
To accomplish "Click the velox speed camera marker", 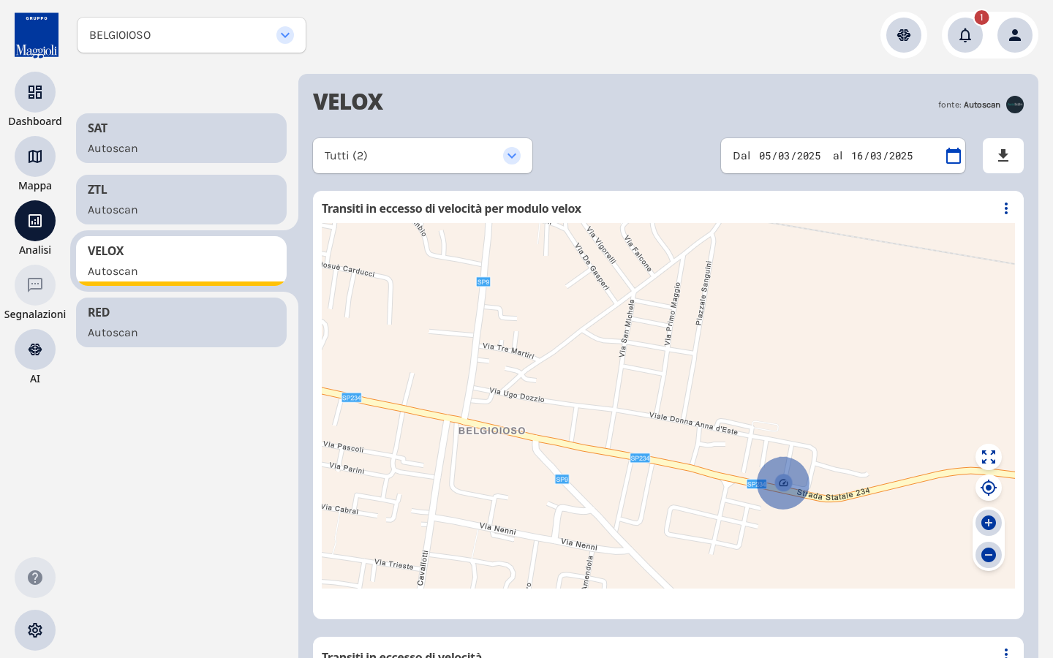I will click(x=783, y=483).
